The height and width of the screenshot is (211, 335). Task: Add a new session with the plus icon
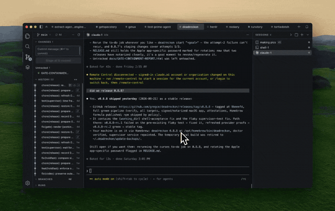point(302,35)
